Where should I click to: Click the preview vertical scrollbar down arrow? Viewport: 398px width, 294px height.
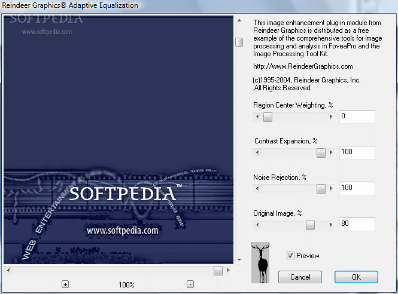239,260
